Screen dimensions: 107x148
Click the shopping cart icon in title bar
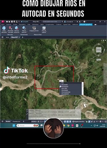pyautogui.click(x=77, y=22)
